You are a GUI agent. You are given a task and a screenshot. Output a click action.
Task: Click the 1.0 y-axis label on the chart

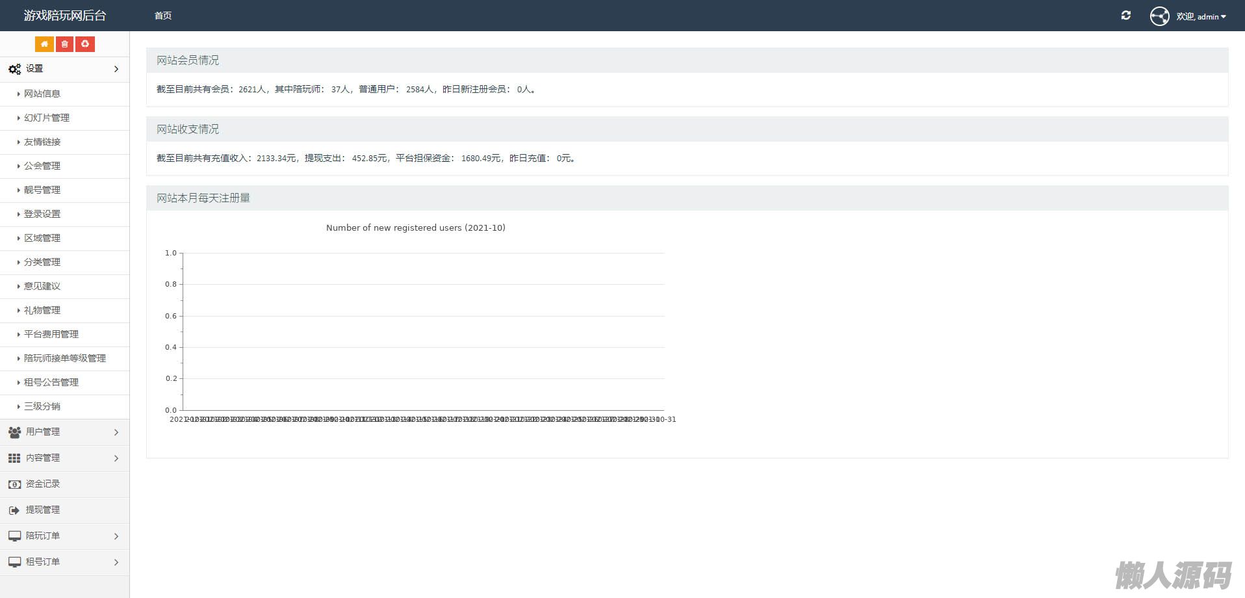[171, 253]
